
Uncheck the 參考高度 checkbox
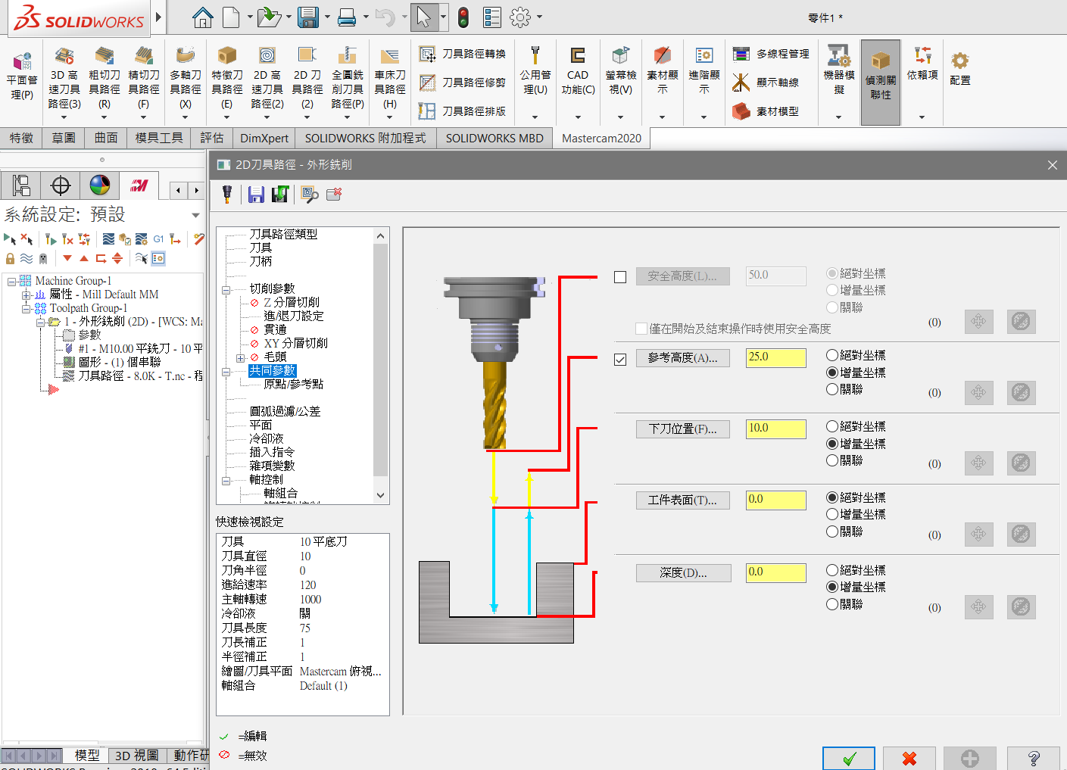(620, 360)
